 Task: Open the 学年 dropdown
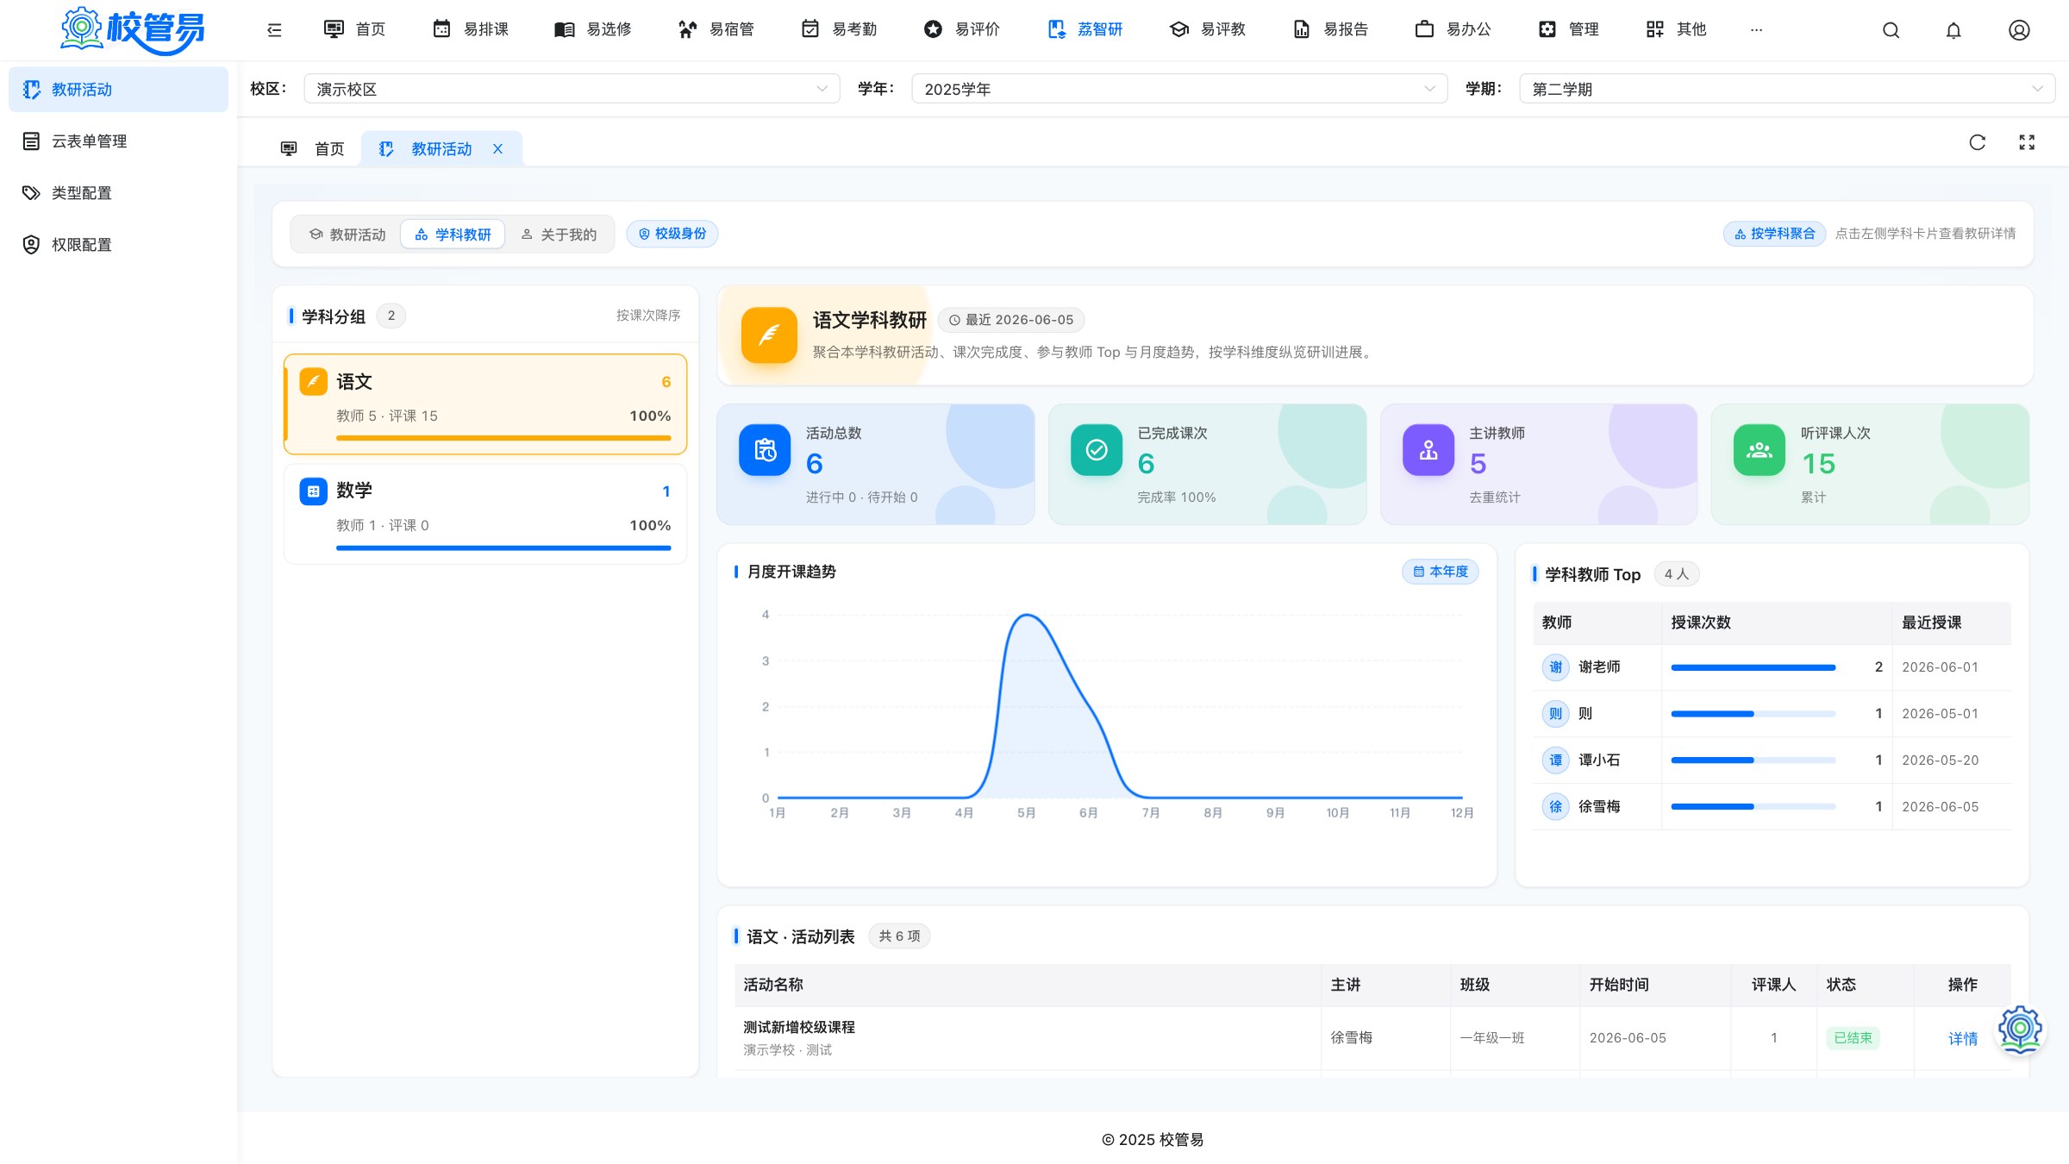click(x=1179, y=89)
